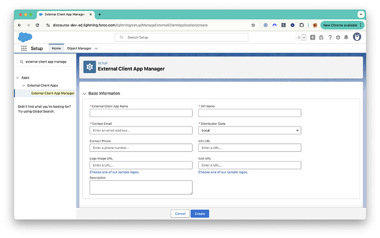Click the Logo Image URL field
This screenshot has height=238, width=380.
click(141, 165)
